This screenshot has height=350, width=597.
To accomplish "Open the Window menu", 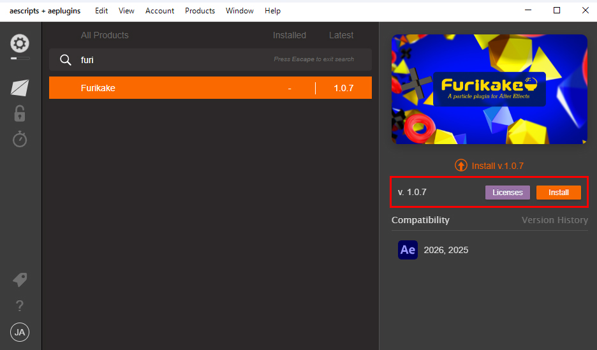I will click(x=239, y=11).
